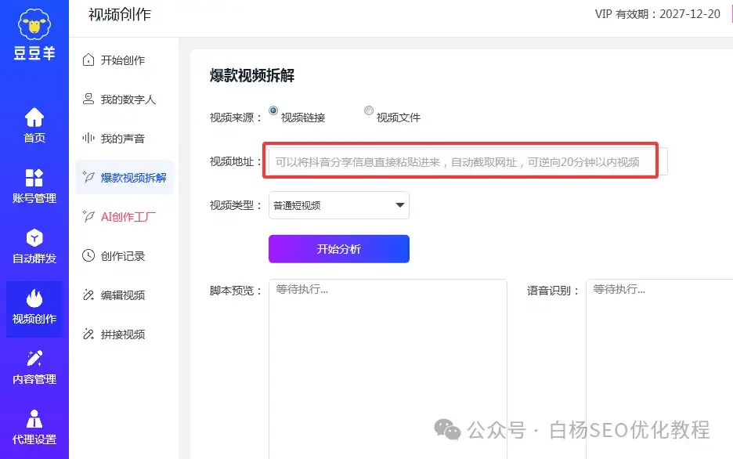Go to 我的数字人 menu item
This screenshot has width=733, height=459.
(x=128, y=99)
